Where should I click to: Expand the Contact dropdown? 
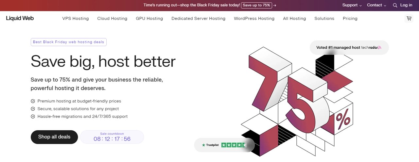point(376,5)
